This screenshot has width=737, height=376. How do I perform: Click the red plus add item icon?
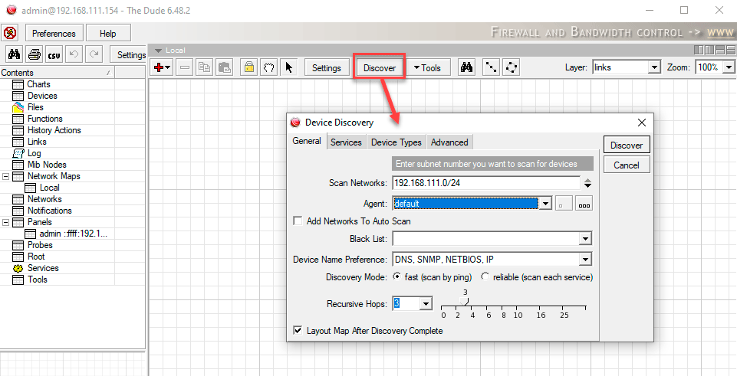tap(160, 67)
